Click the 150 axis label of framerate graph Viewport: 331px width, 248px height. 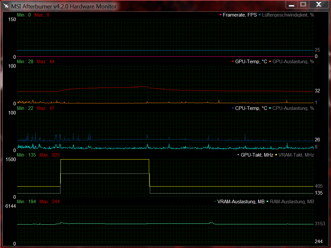pyautogui.click(x=12, y=19)
